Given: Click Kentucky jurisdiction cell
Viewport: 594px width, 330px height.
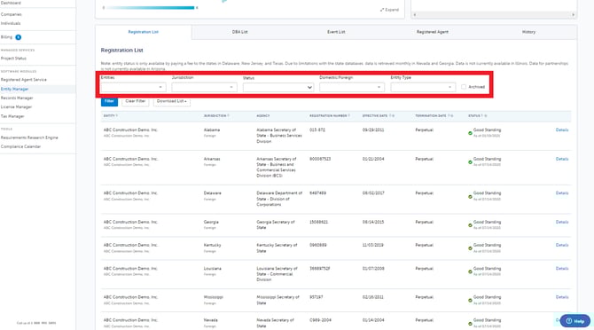Looking at the screenshot, I should tap(212, 245).
